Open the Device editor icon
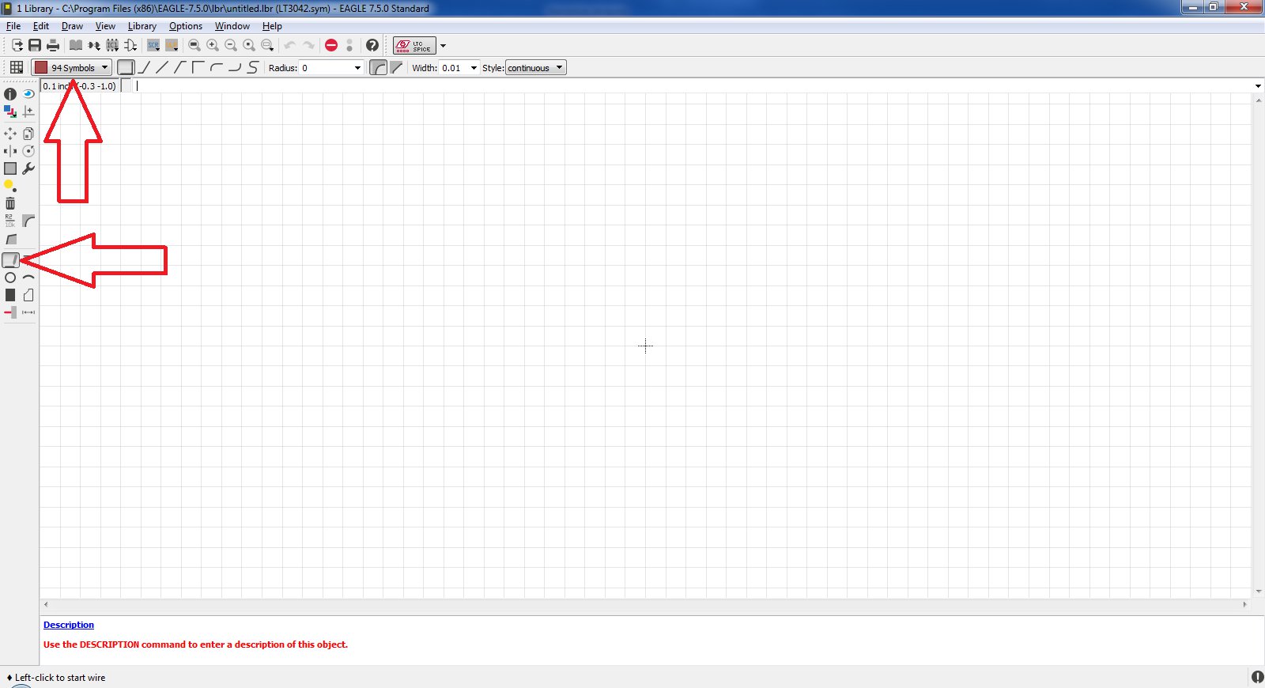This screenshot has width=1265, height=688. [94, 46]
